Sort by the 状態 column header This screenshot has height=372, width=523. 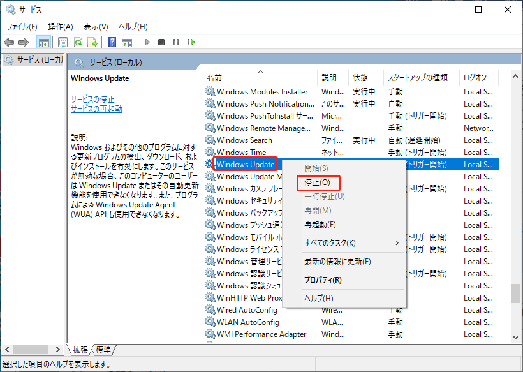(366, 77)
